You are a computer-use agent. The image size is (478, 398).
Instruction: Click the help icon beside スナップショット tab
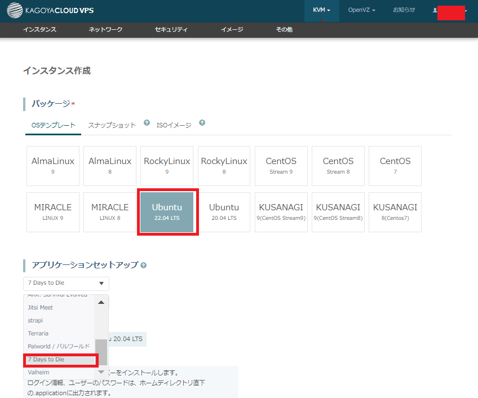pyautogui.click(x=147, y=123)
